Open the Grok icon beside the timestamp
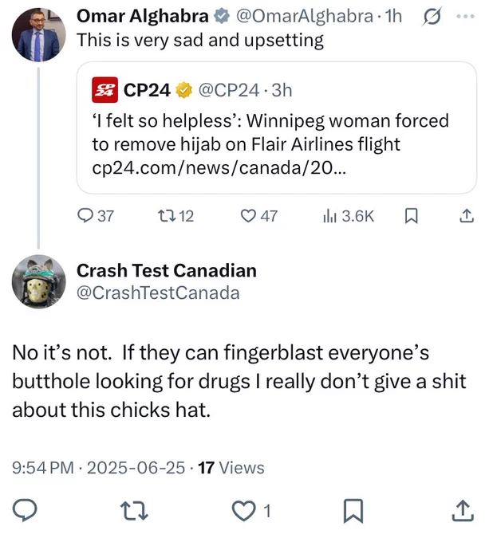This screenshot has width=489, height=542. click(x=432, y=16)
